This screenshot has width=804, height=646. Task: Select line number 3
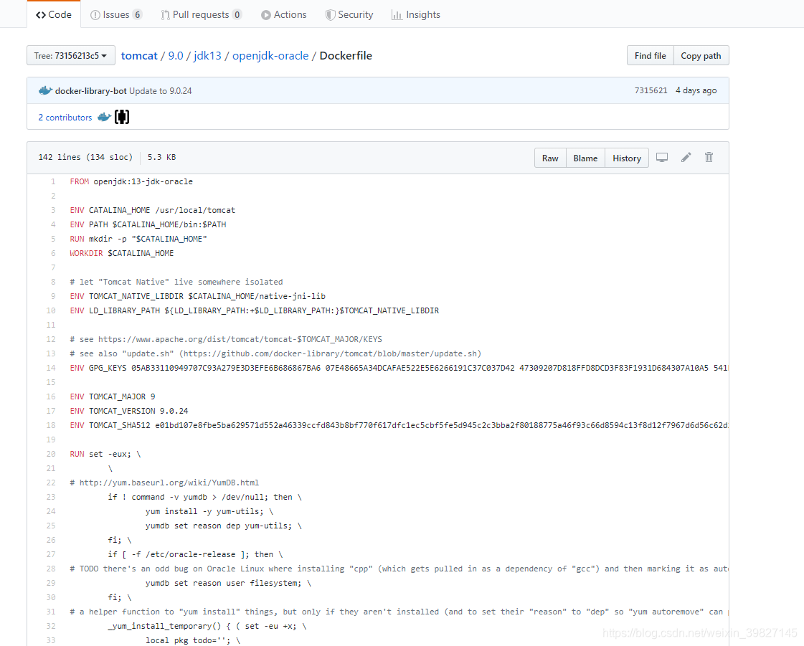coord(53,210)
